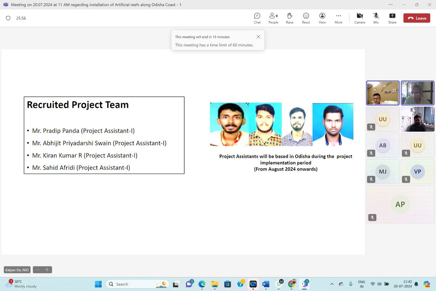This screenshot has width=436, height=291.
Task: Unmute the Mic
Action: click(376, 18)
